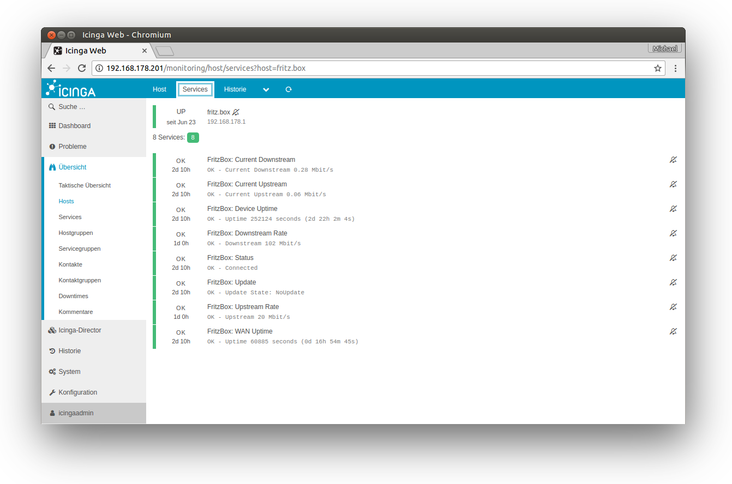The height and width of the screenshot is (484, 732).
Task: Open the tab dropdown chevron next to Historie
Action: (x=266, y=89)
